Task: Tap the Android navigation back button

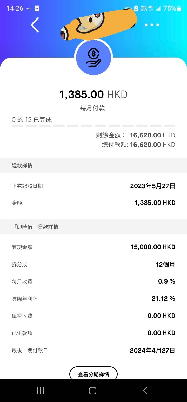Action: pyautogui.click(x=145, y=391)
